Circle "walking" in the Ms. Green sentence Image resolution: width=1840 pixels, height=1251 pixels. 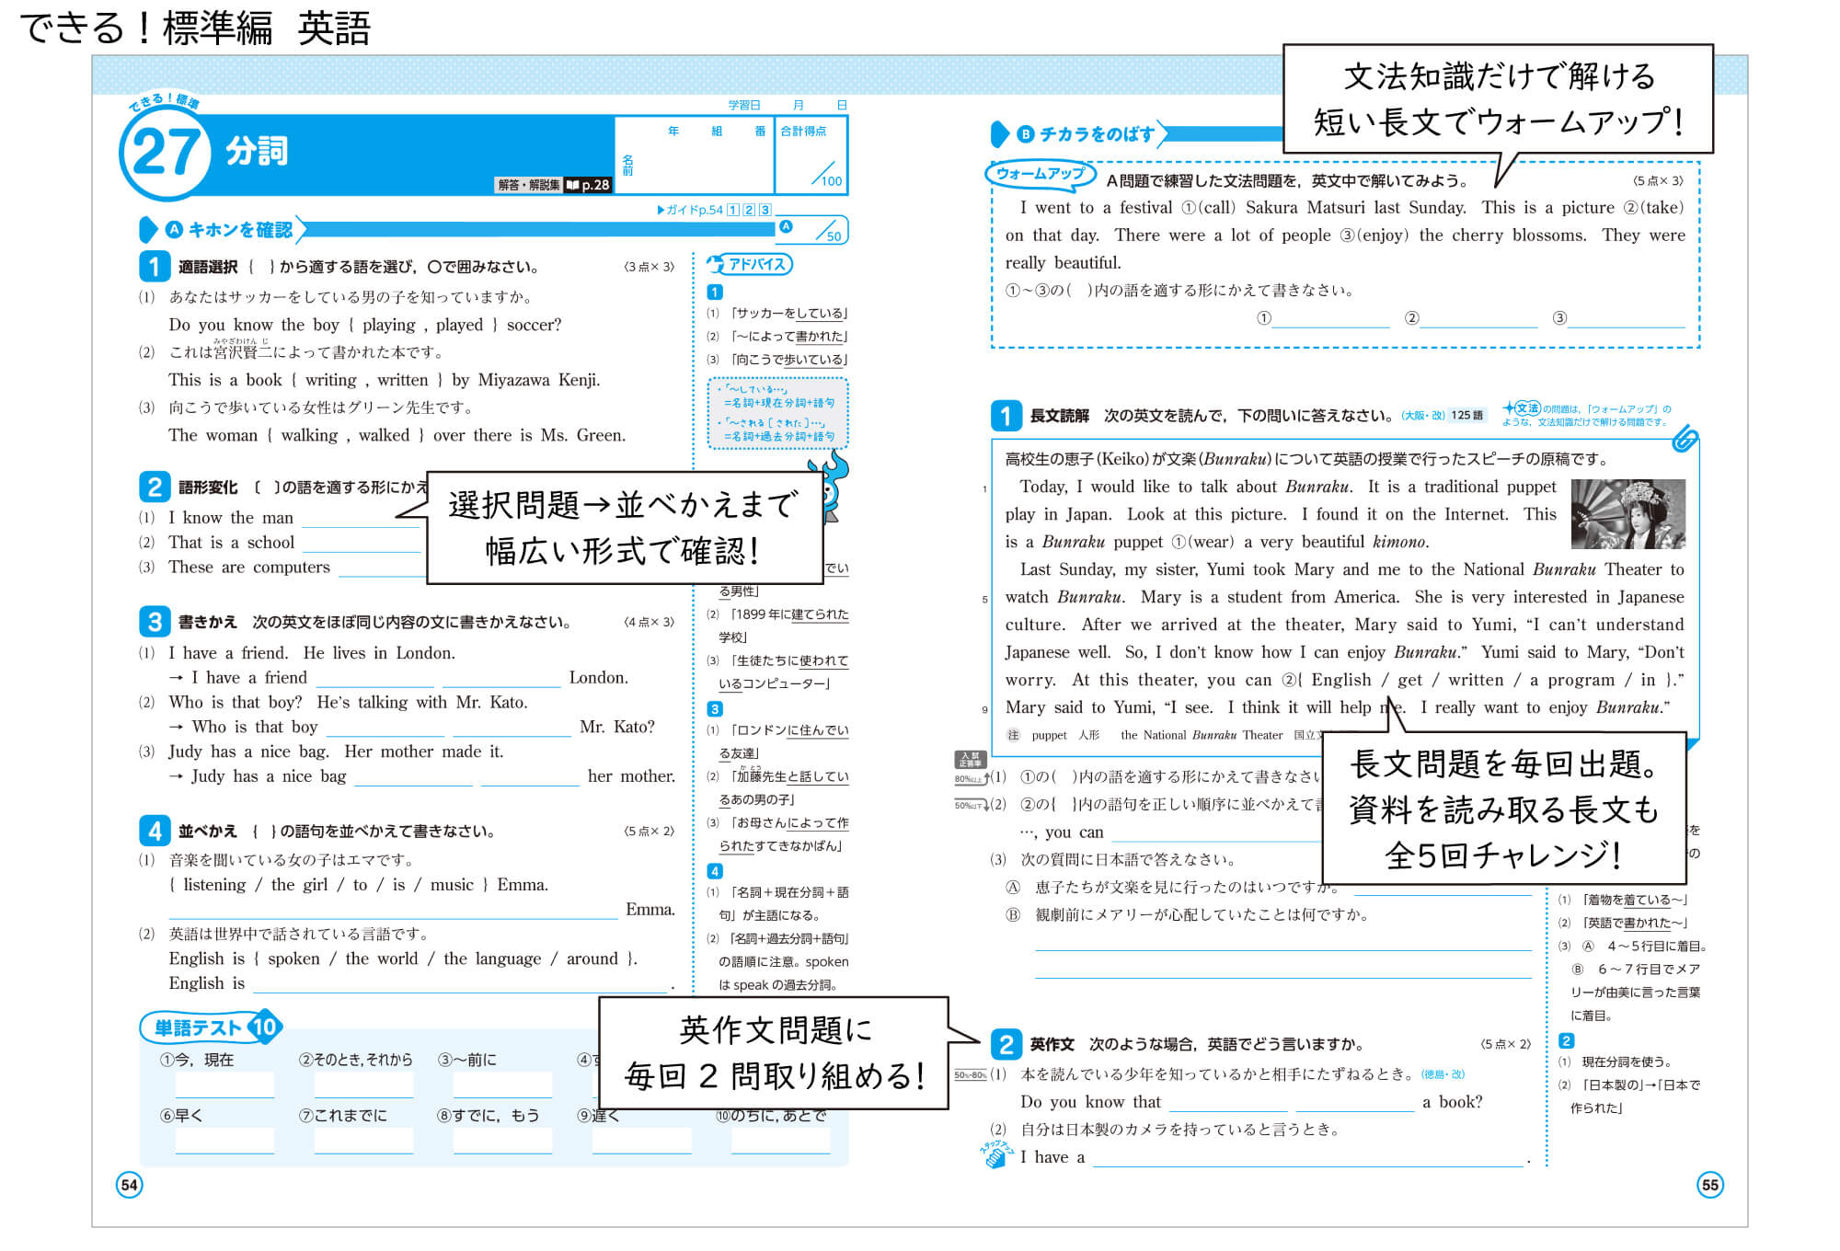(309, 435)
